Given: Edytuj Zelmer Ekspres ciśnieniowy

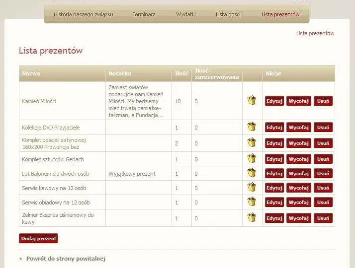Looking at the screenshot, I should [x=274, y=218].
